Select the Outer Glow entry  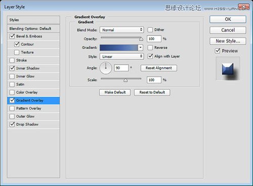(x=25, y=117)
